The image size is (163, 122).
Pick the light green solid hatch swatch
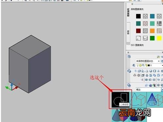tap(152, 23)
